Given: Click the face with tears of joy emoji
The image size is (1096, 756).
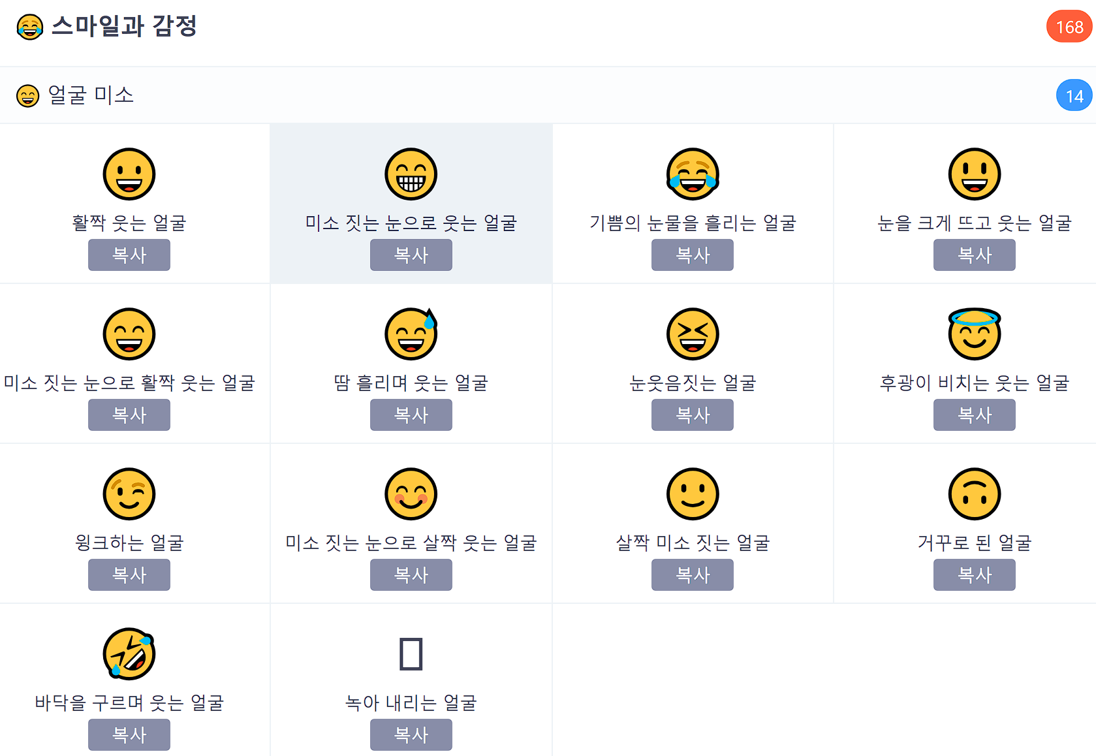Looking at the screenshot, I should tap(693, 174).
